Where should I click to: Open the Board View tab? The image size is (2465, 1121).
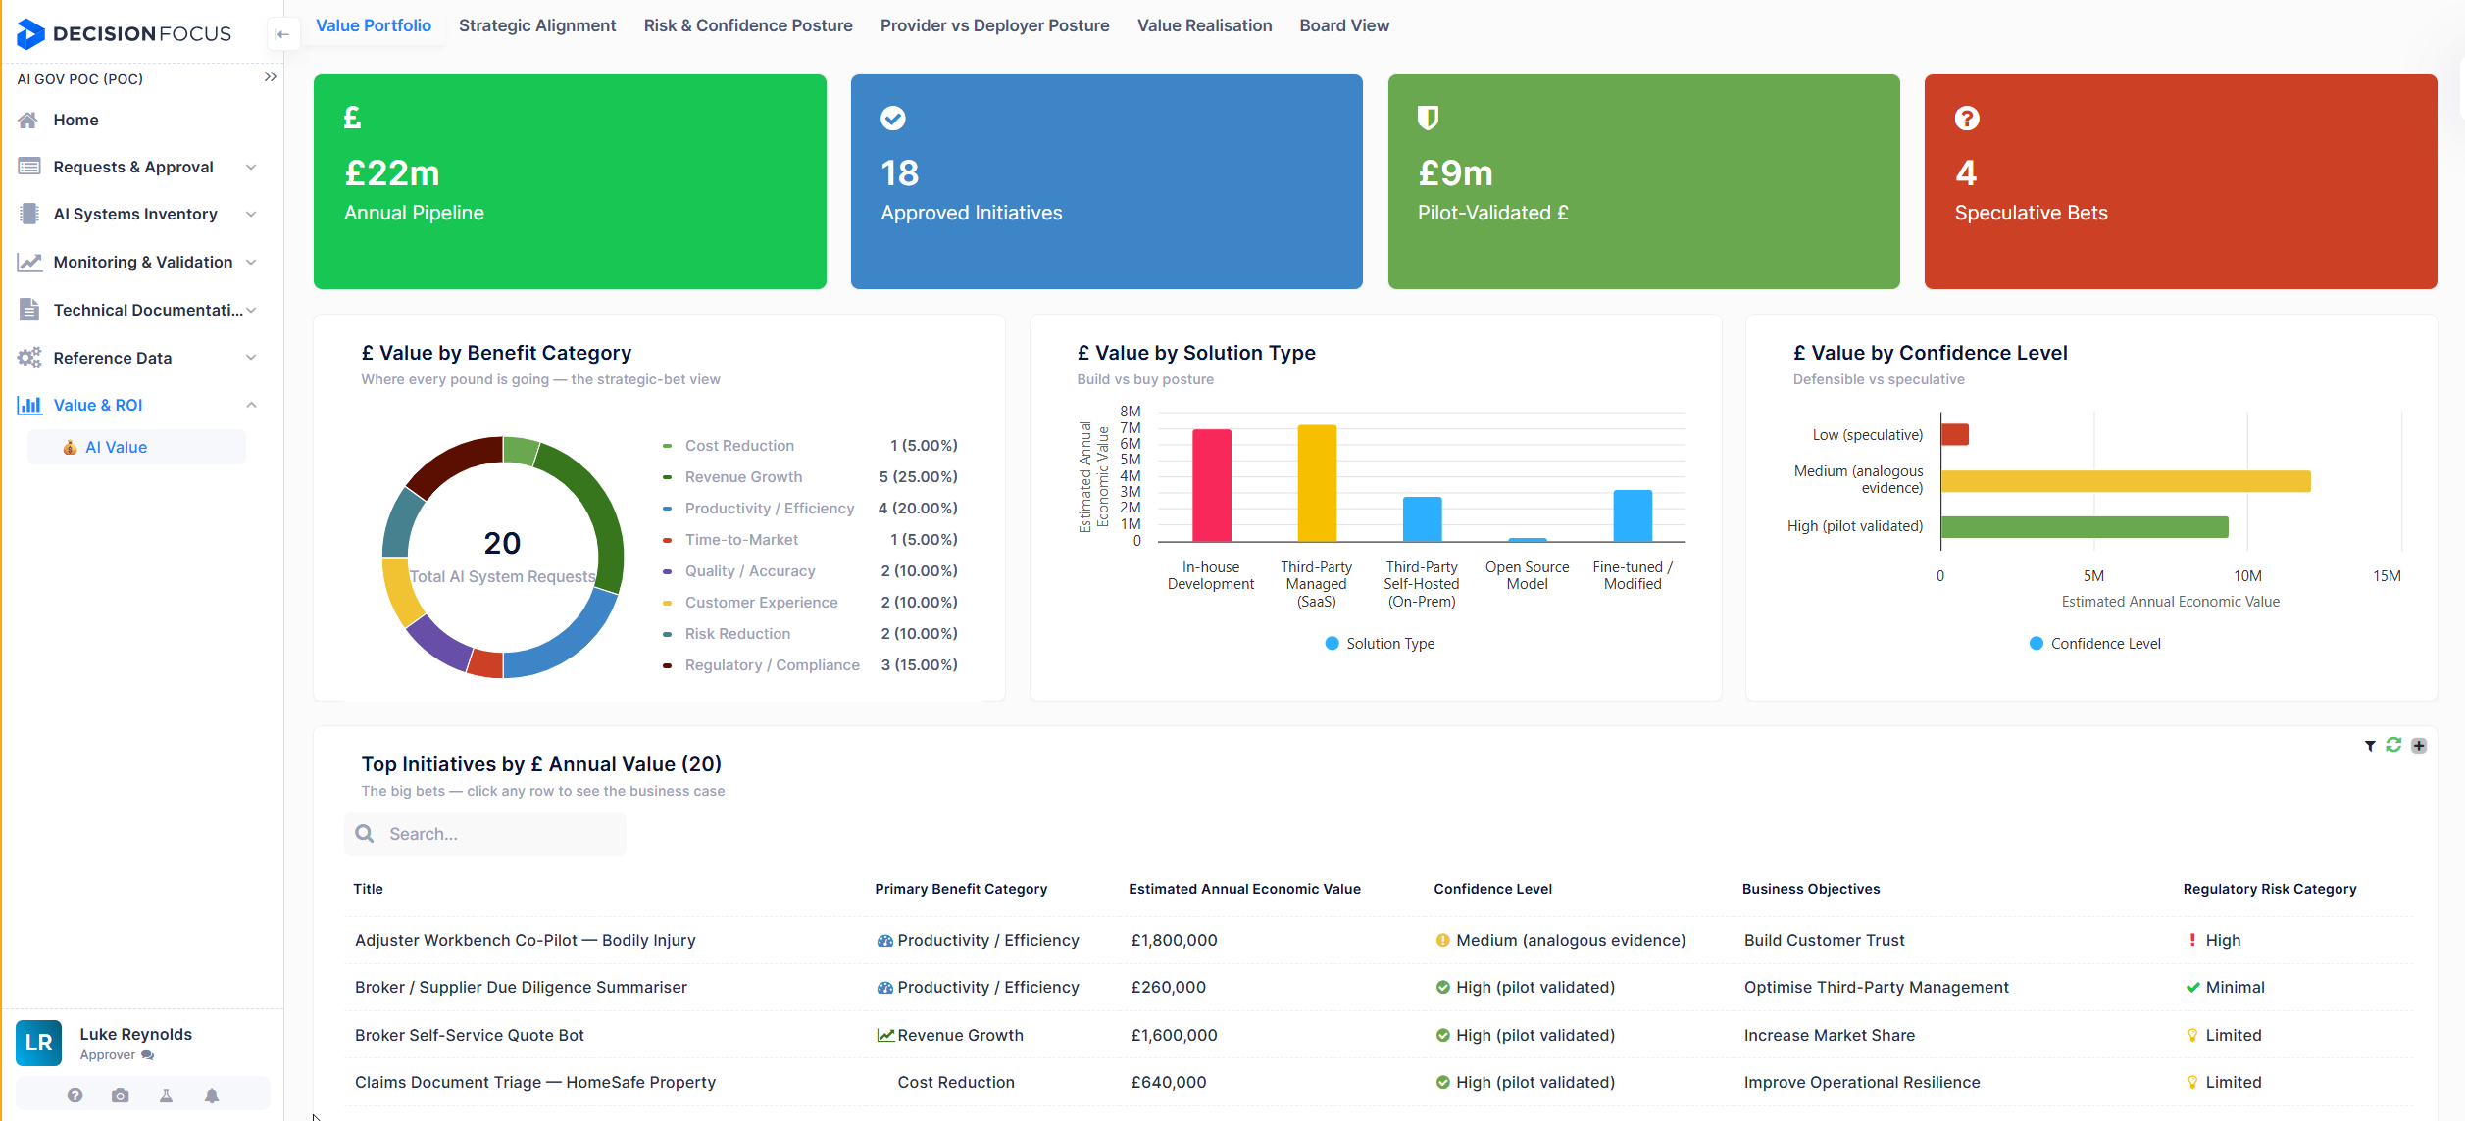[1343, 25]
